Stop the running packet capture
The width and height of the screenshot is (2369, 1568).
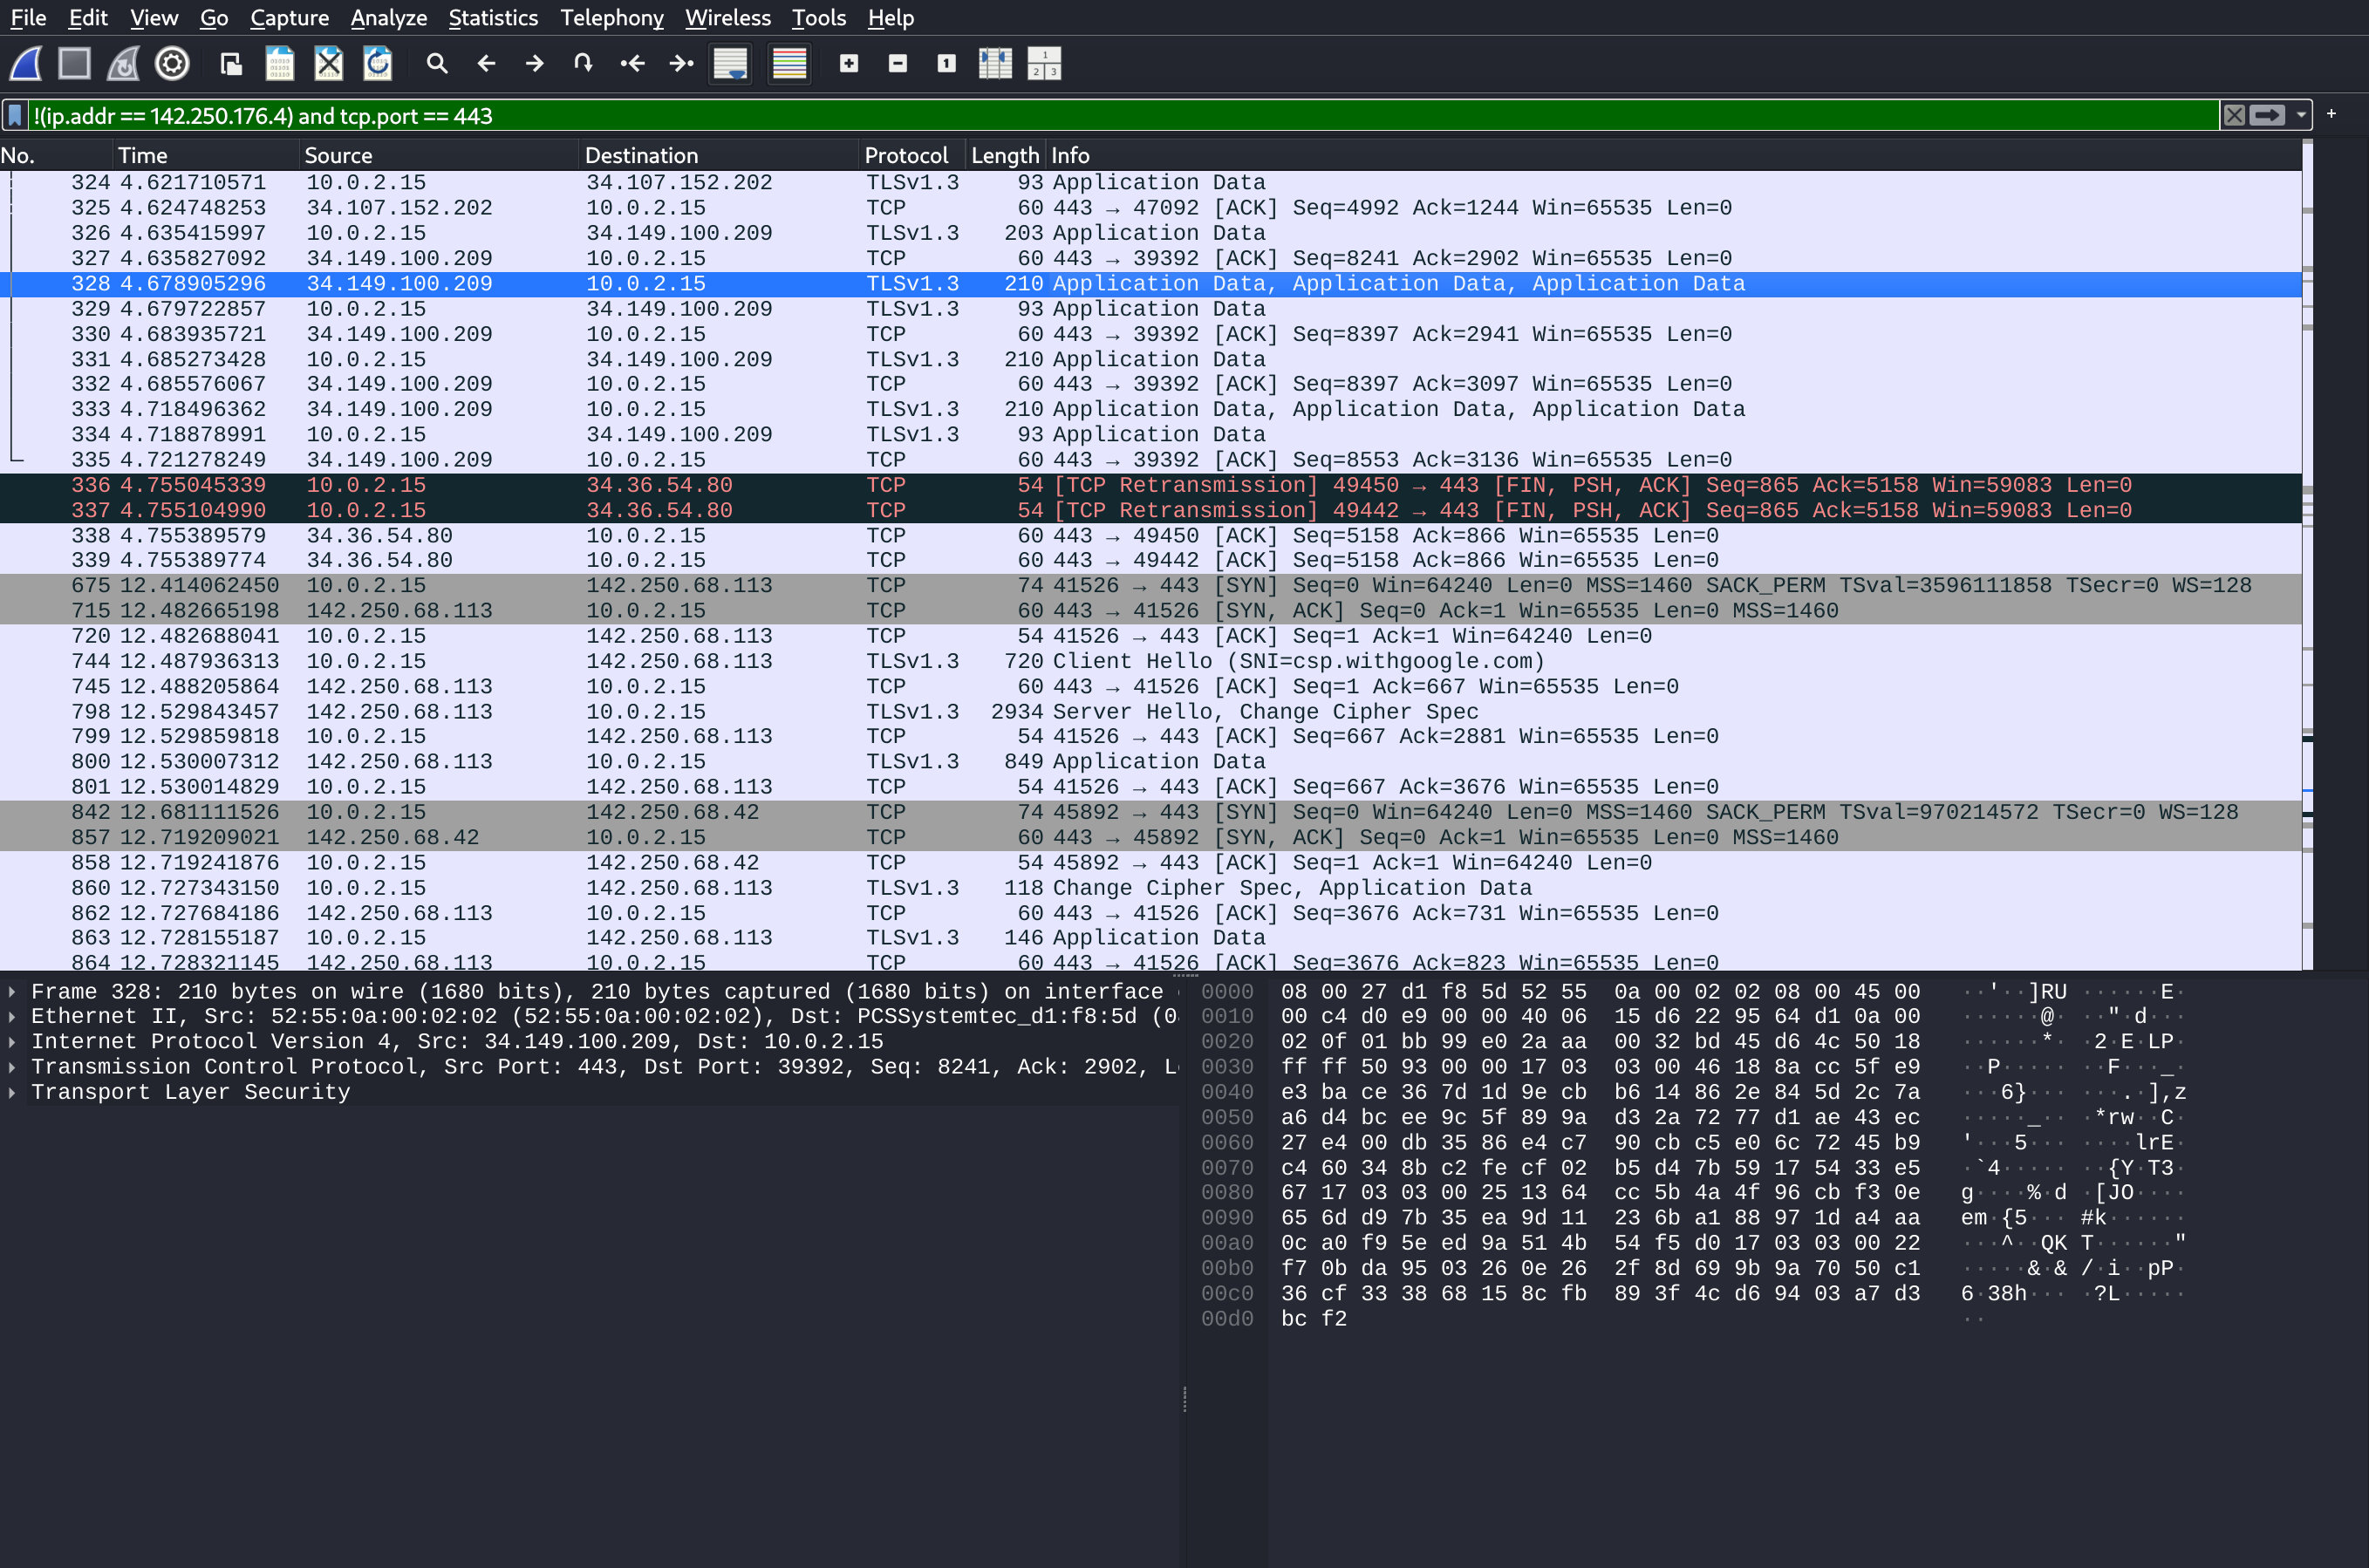[74, 64]
